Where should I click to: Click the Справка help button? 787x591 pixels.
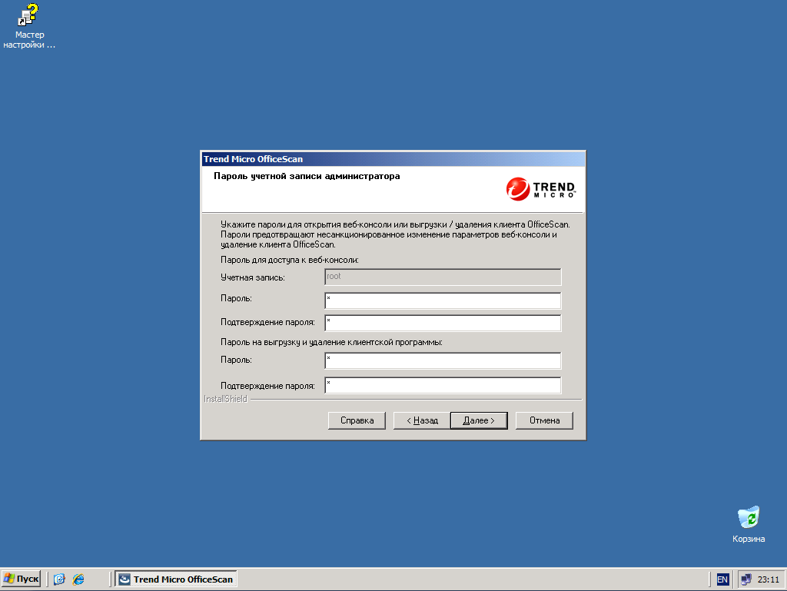tap(357, 420)
